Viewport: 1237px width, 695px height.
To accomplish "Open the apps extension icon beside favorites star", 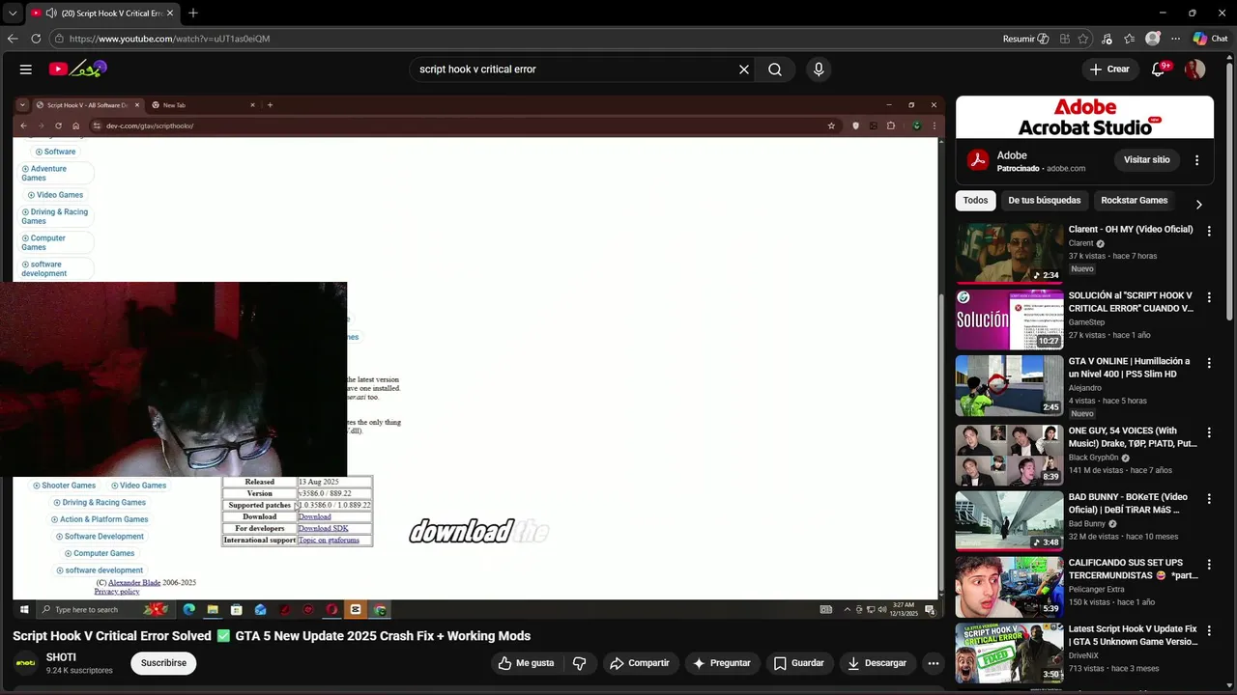I will 1065,39.
